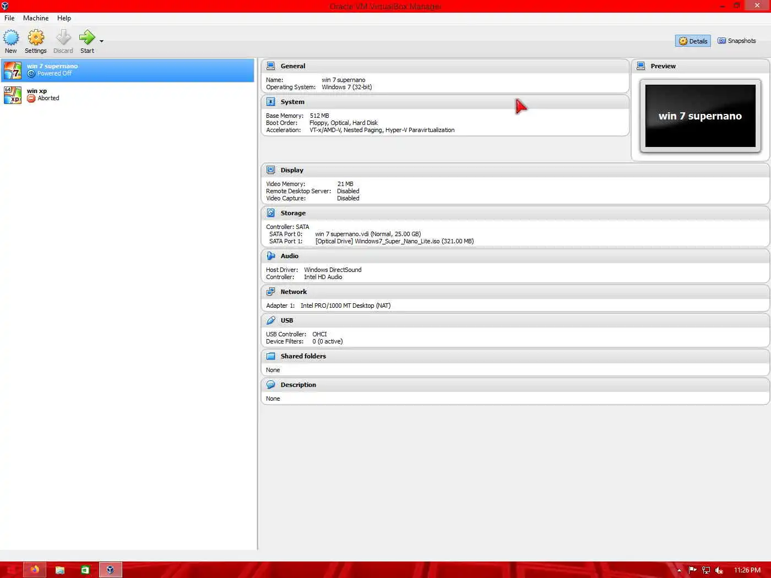This screenshot has width=771, height=578.
Task: Open the Machine menu
Action: [x=36, y=18]
